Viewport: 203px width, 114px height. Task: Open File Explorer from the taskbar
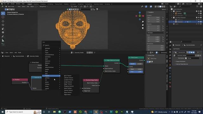tap(54, 112)
